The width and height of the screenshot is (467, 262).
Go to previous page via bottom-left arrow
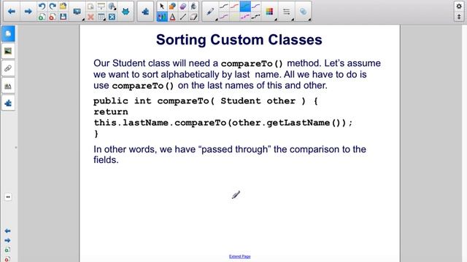pos(8,231)
